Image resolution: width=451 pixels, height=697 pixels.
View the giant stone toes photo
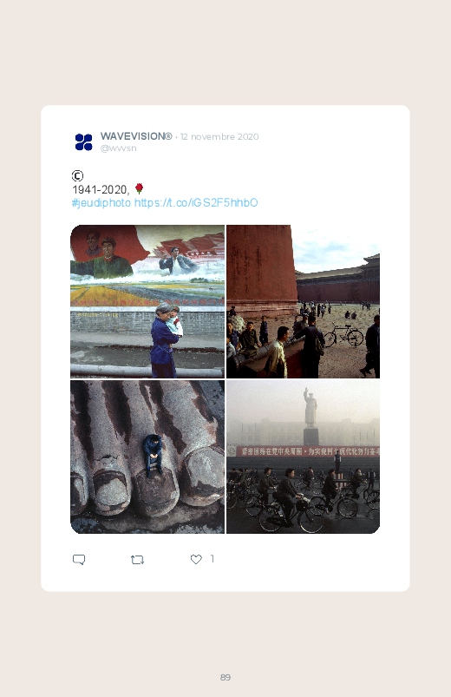pyautogui.click(x=147, y=457)
